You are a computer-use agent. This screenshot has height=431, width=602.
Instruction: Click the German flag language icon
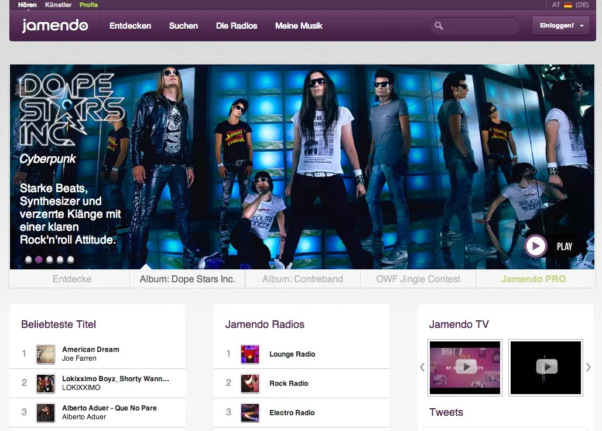point(567,5)
